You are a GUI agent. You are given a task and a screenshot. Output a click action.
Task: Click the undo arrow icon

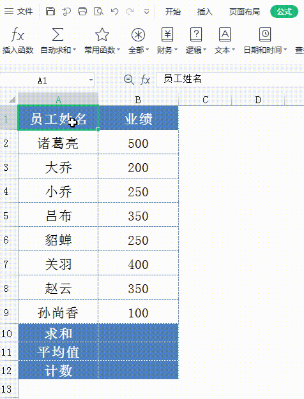click(x=114, y=11)
